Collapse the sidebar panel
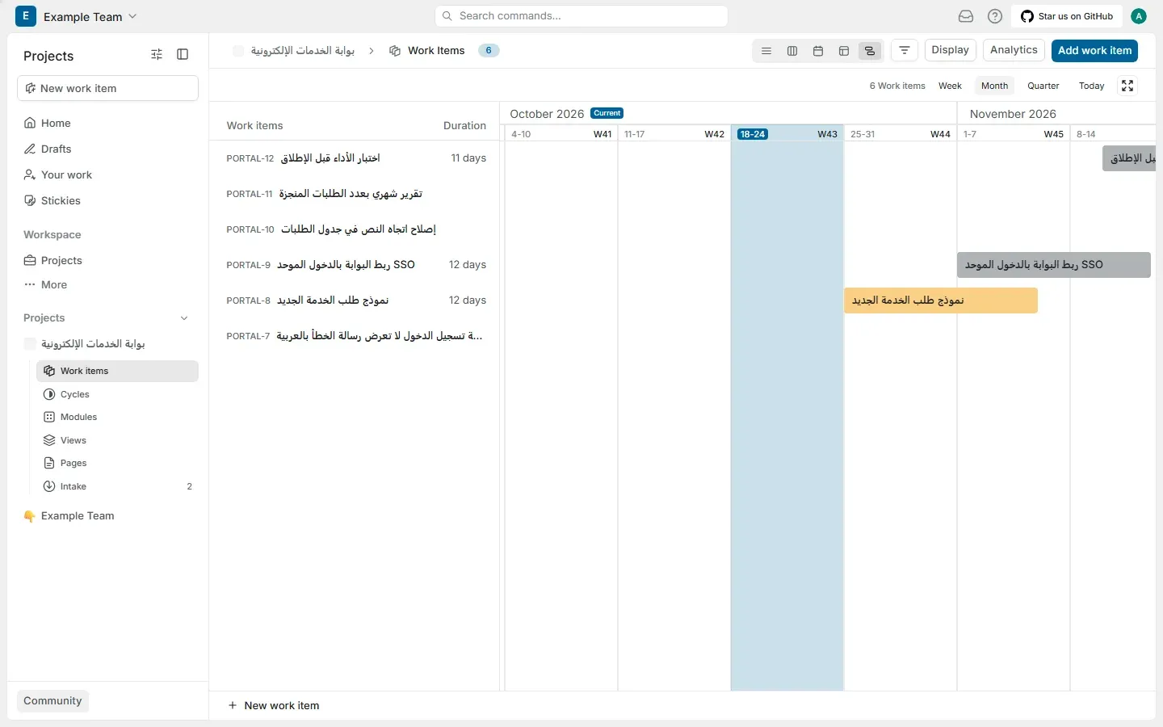This screenshot has width=1163, height=727. 183,54
